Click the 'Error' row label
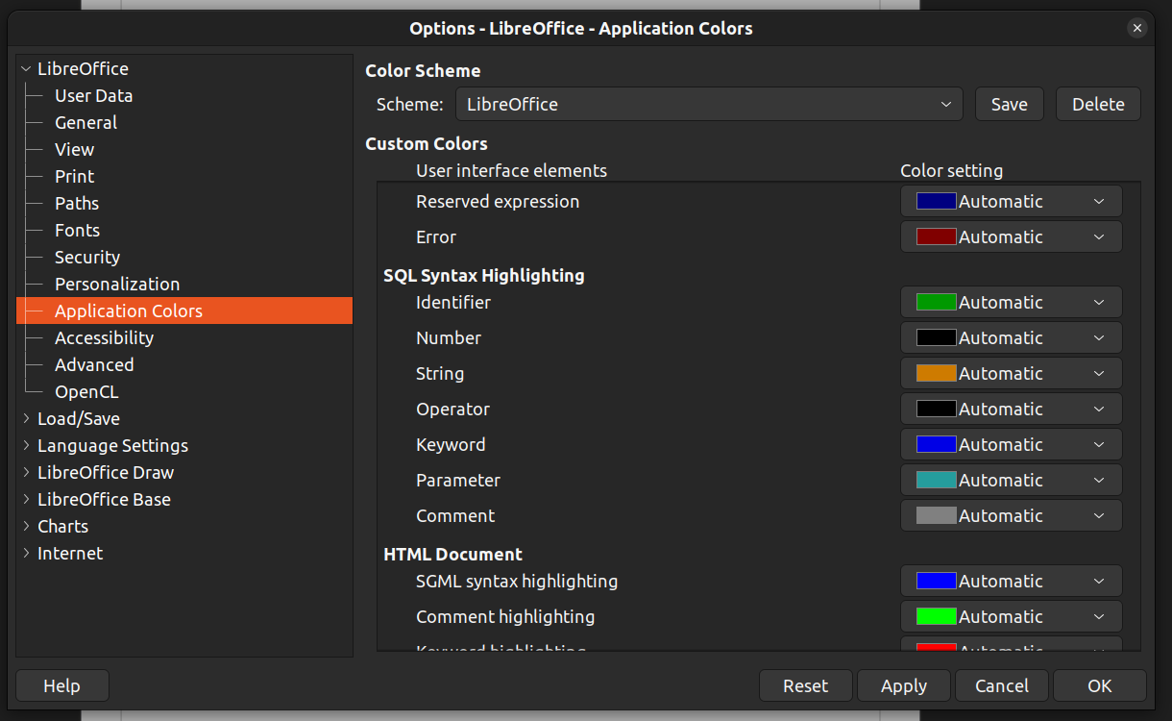The image size is (1172, 721). coord(436,237)
